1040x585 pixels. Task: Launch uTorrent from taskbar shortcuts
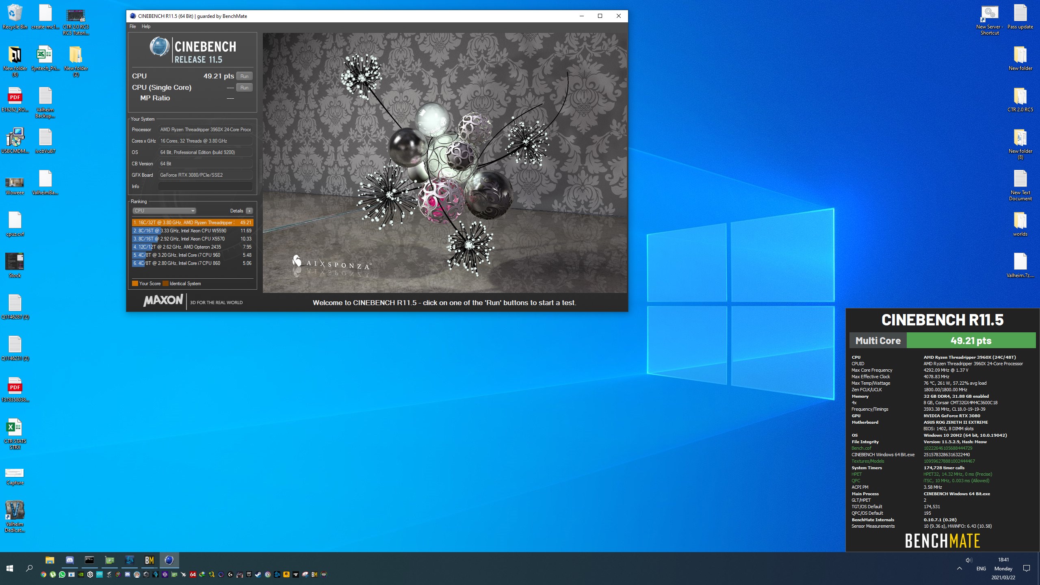[x=53, y=574]
